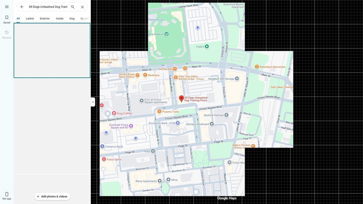Open the hamburger main menu

7,7
